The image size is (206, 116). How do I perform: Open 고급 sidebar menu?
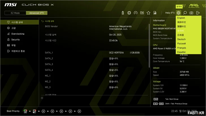(x=20, y=28)
